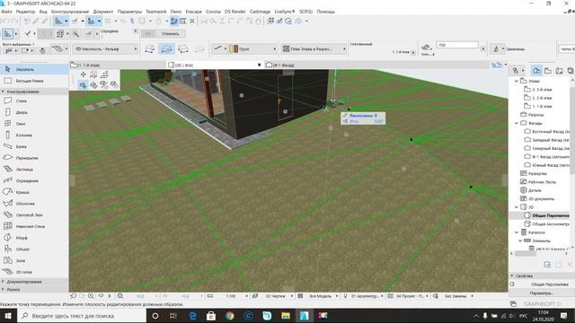
Task: Collapse the Каталоги tree node
Action: 517,232
